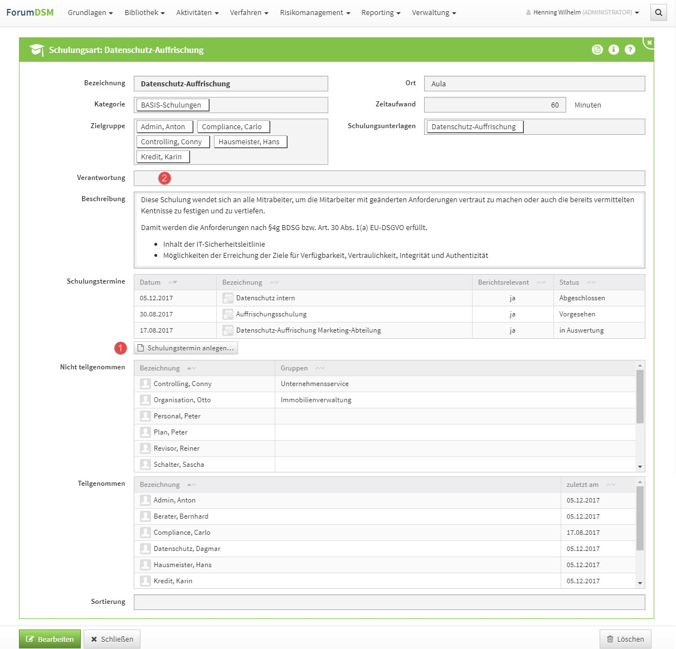Expand the Risikomanagement dropdown menu

coord(315,13)
